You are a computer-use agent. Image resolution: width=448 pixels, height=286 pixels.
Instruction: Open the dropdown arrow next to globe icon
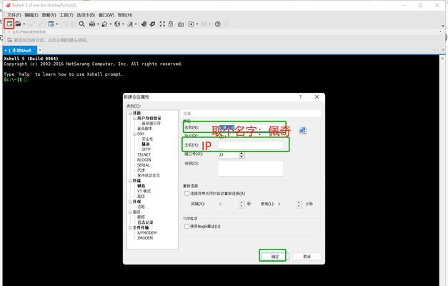(x=123, y=24)
